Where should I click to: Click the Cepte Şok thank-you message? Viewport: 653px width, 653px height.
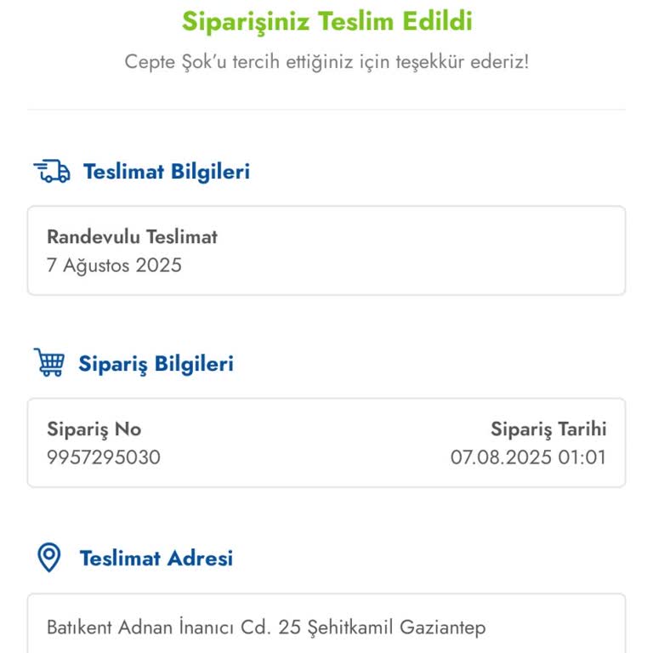coord(326,62)
